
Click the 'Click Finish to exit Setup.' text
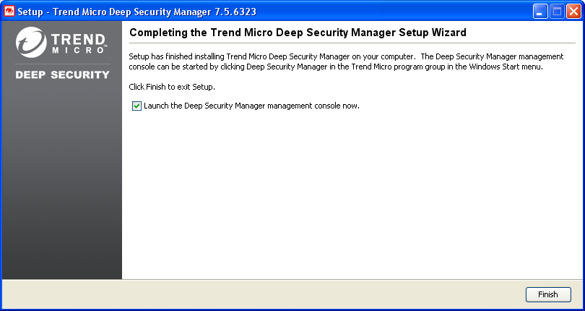(172, 87)
